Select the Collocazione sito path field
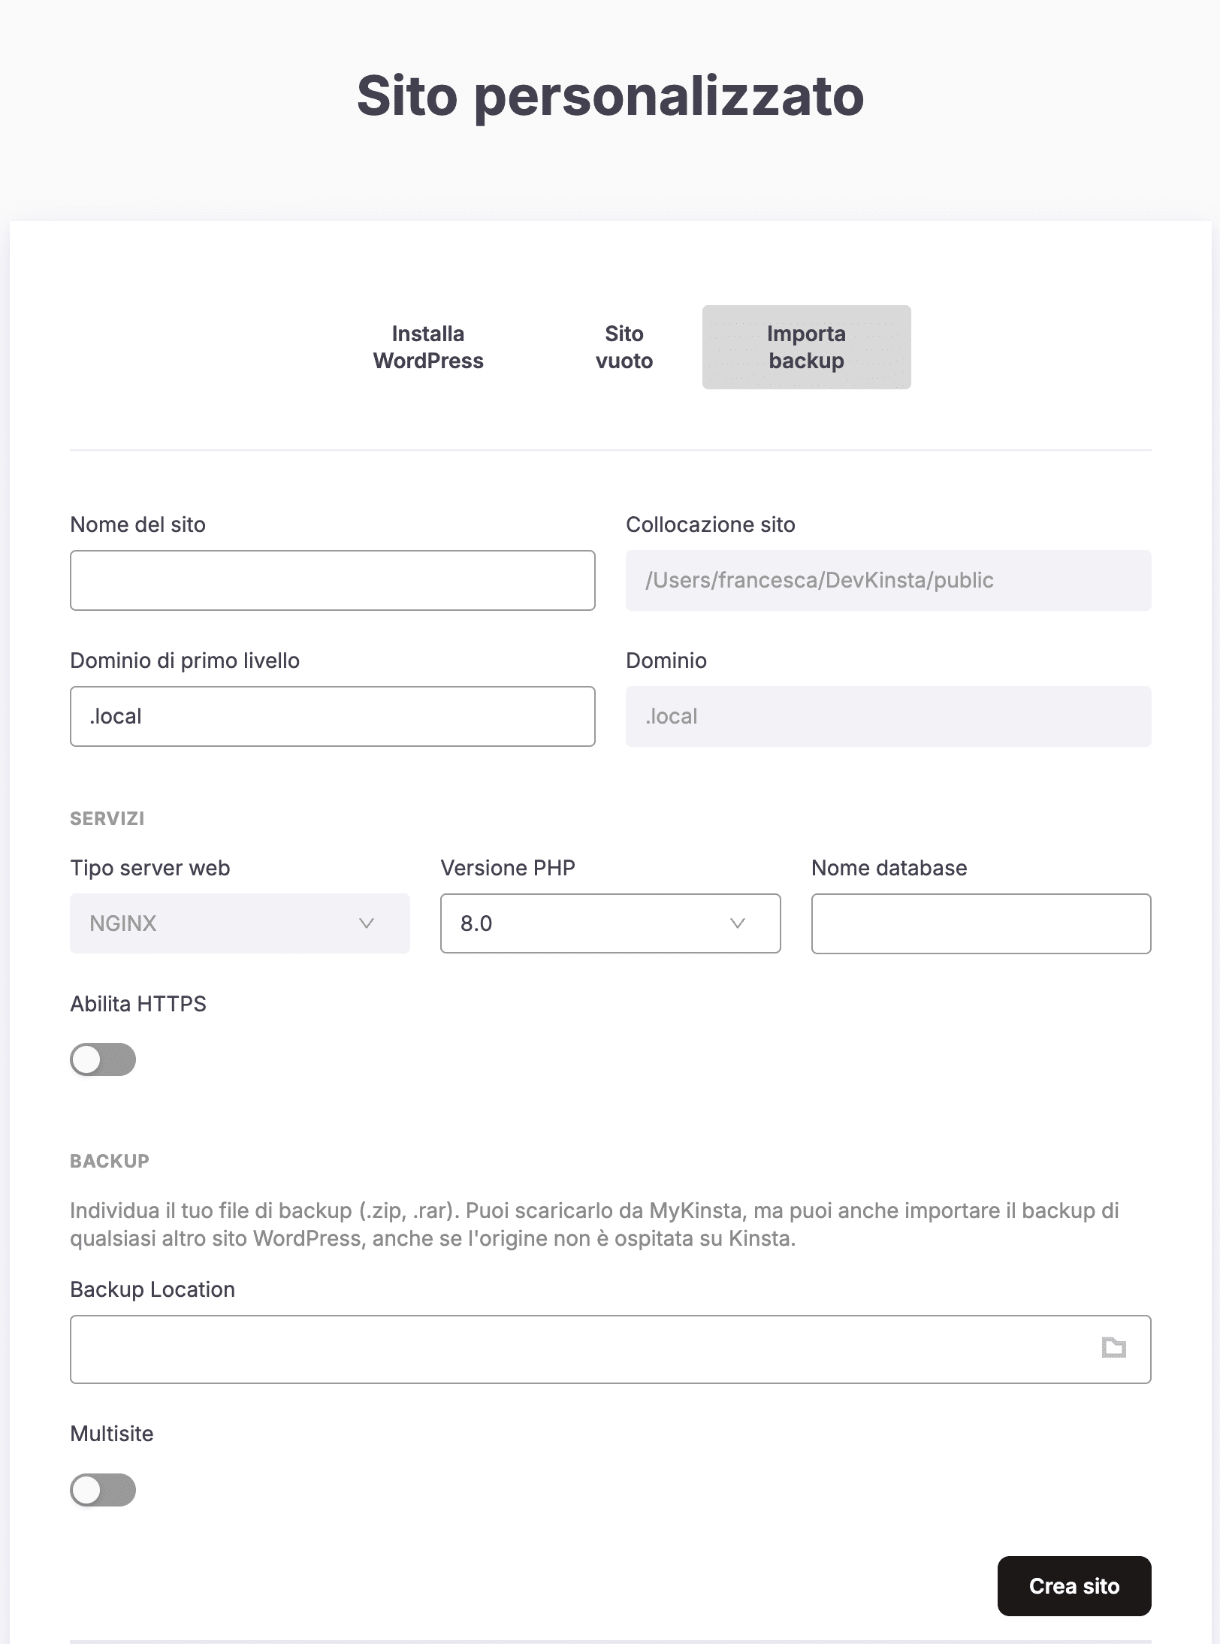This screenshot has height=1644, width=1220. tap(889, 580)
